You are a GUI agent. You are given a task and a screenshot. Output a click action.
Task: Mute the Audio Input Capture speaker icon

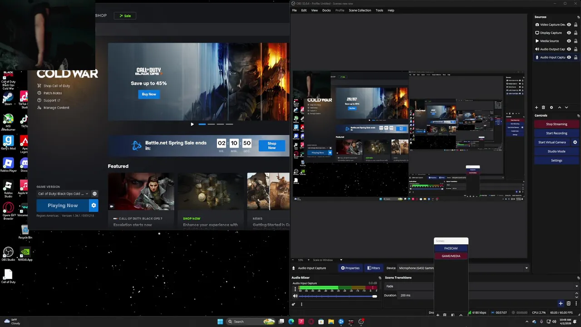click(x=295, y=296)
